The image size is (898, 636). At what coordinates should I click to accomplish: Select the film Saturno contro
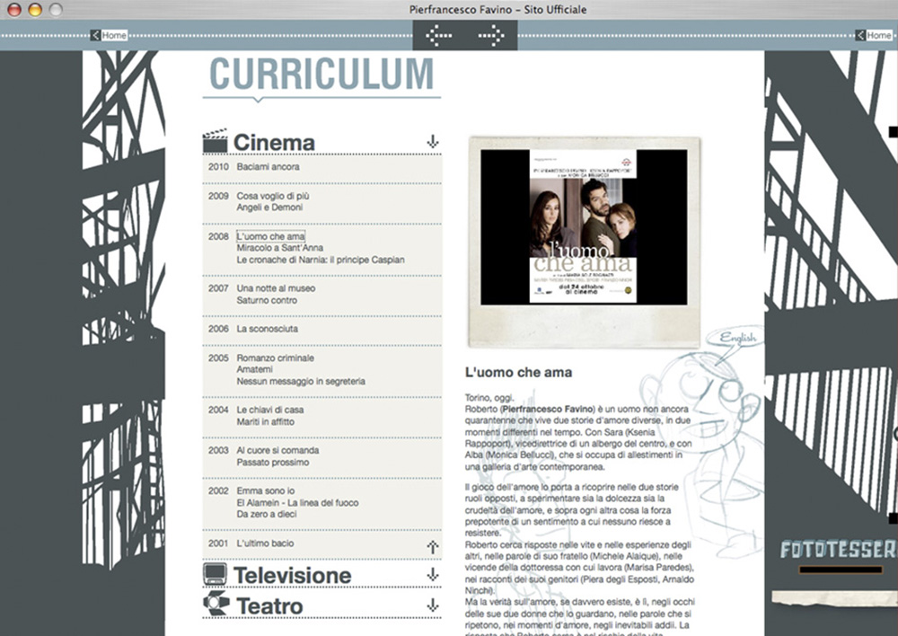(267, 300)
